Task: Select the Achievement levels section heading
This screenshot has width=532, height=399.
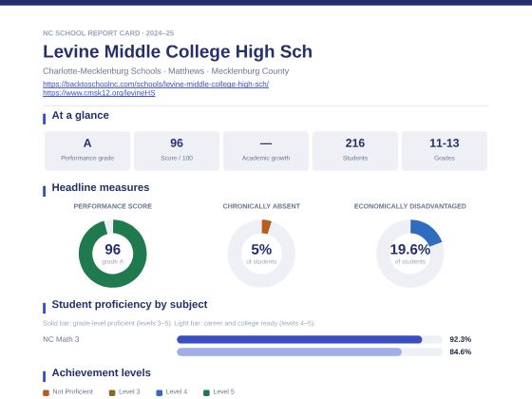Action: 101,372
